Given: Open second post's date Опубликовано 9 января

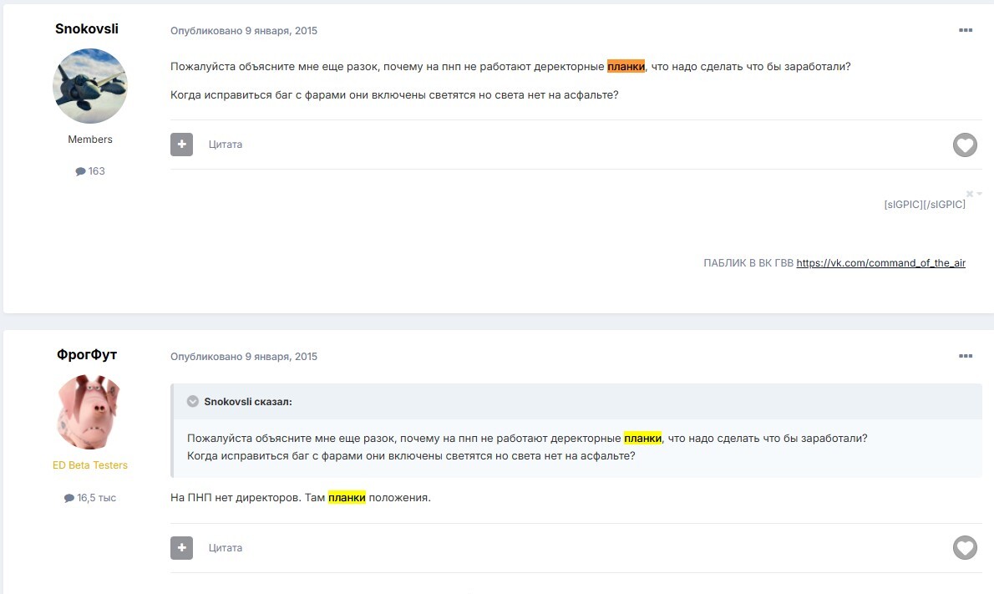Looking at the screenshot, I should [243, 356].
